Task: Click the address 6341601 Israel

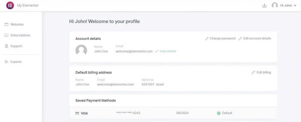Action: coord(153,84)
